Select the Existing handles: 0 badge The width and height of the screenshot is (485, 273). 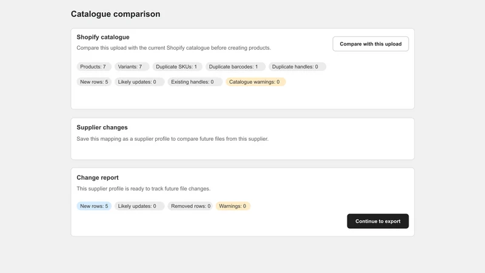point(195,82)
